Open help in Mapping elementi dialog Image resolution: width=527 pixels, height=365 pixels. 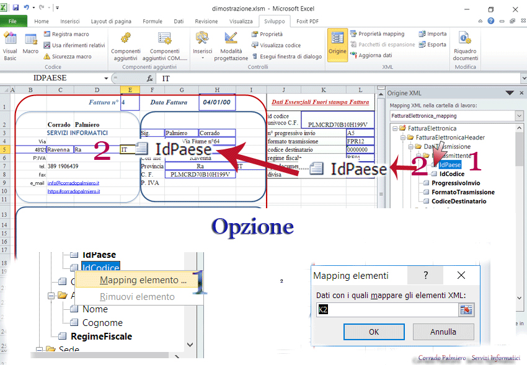pyautogui.click(x=425, y=275)
